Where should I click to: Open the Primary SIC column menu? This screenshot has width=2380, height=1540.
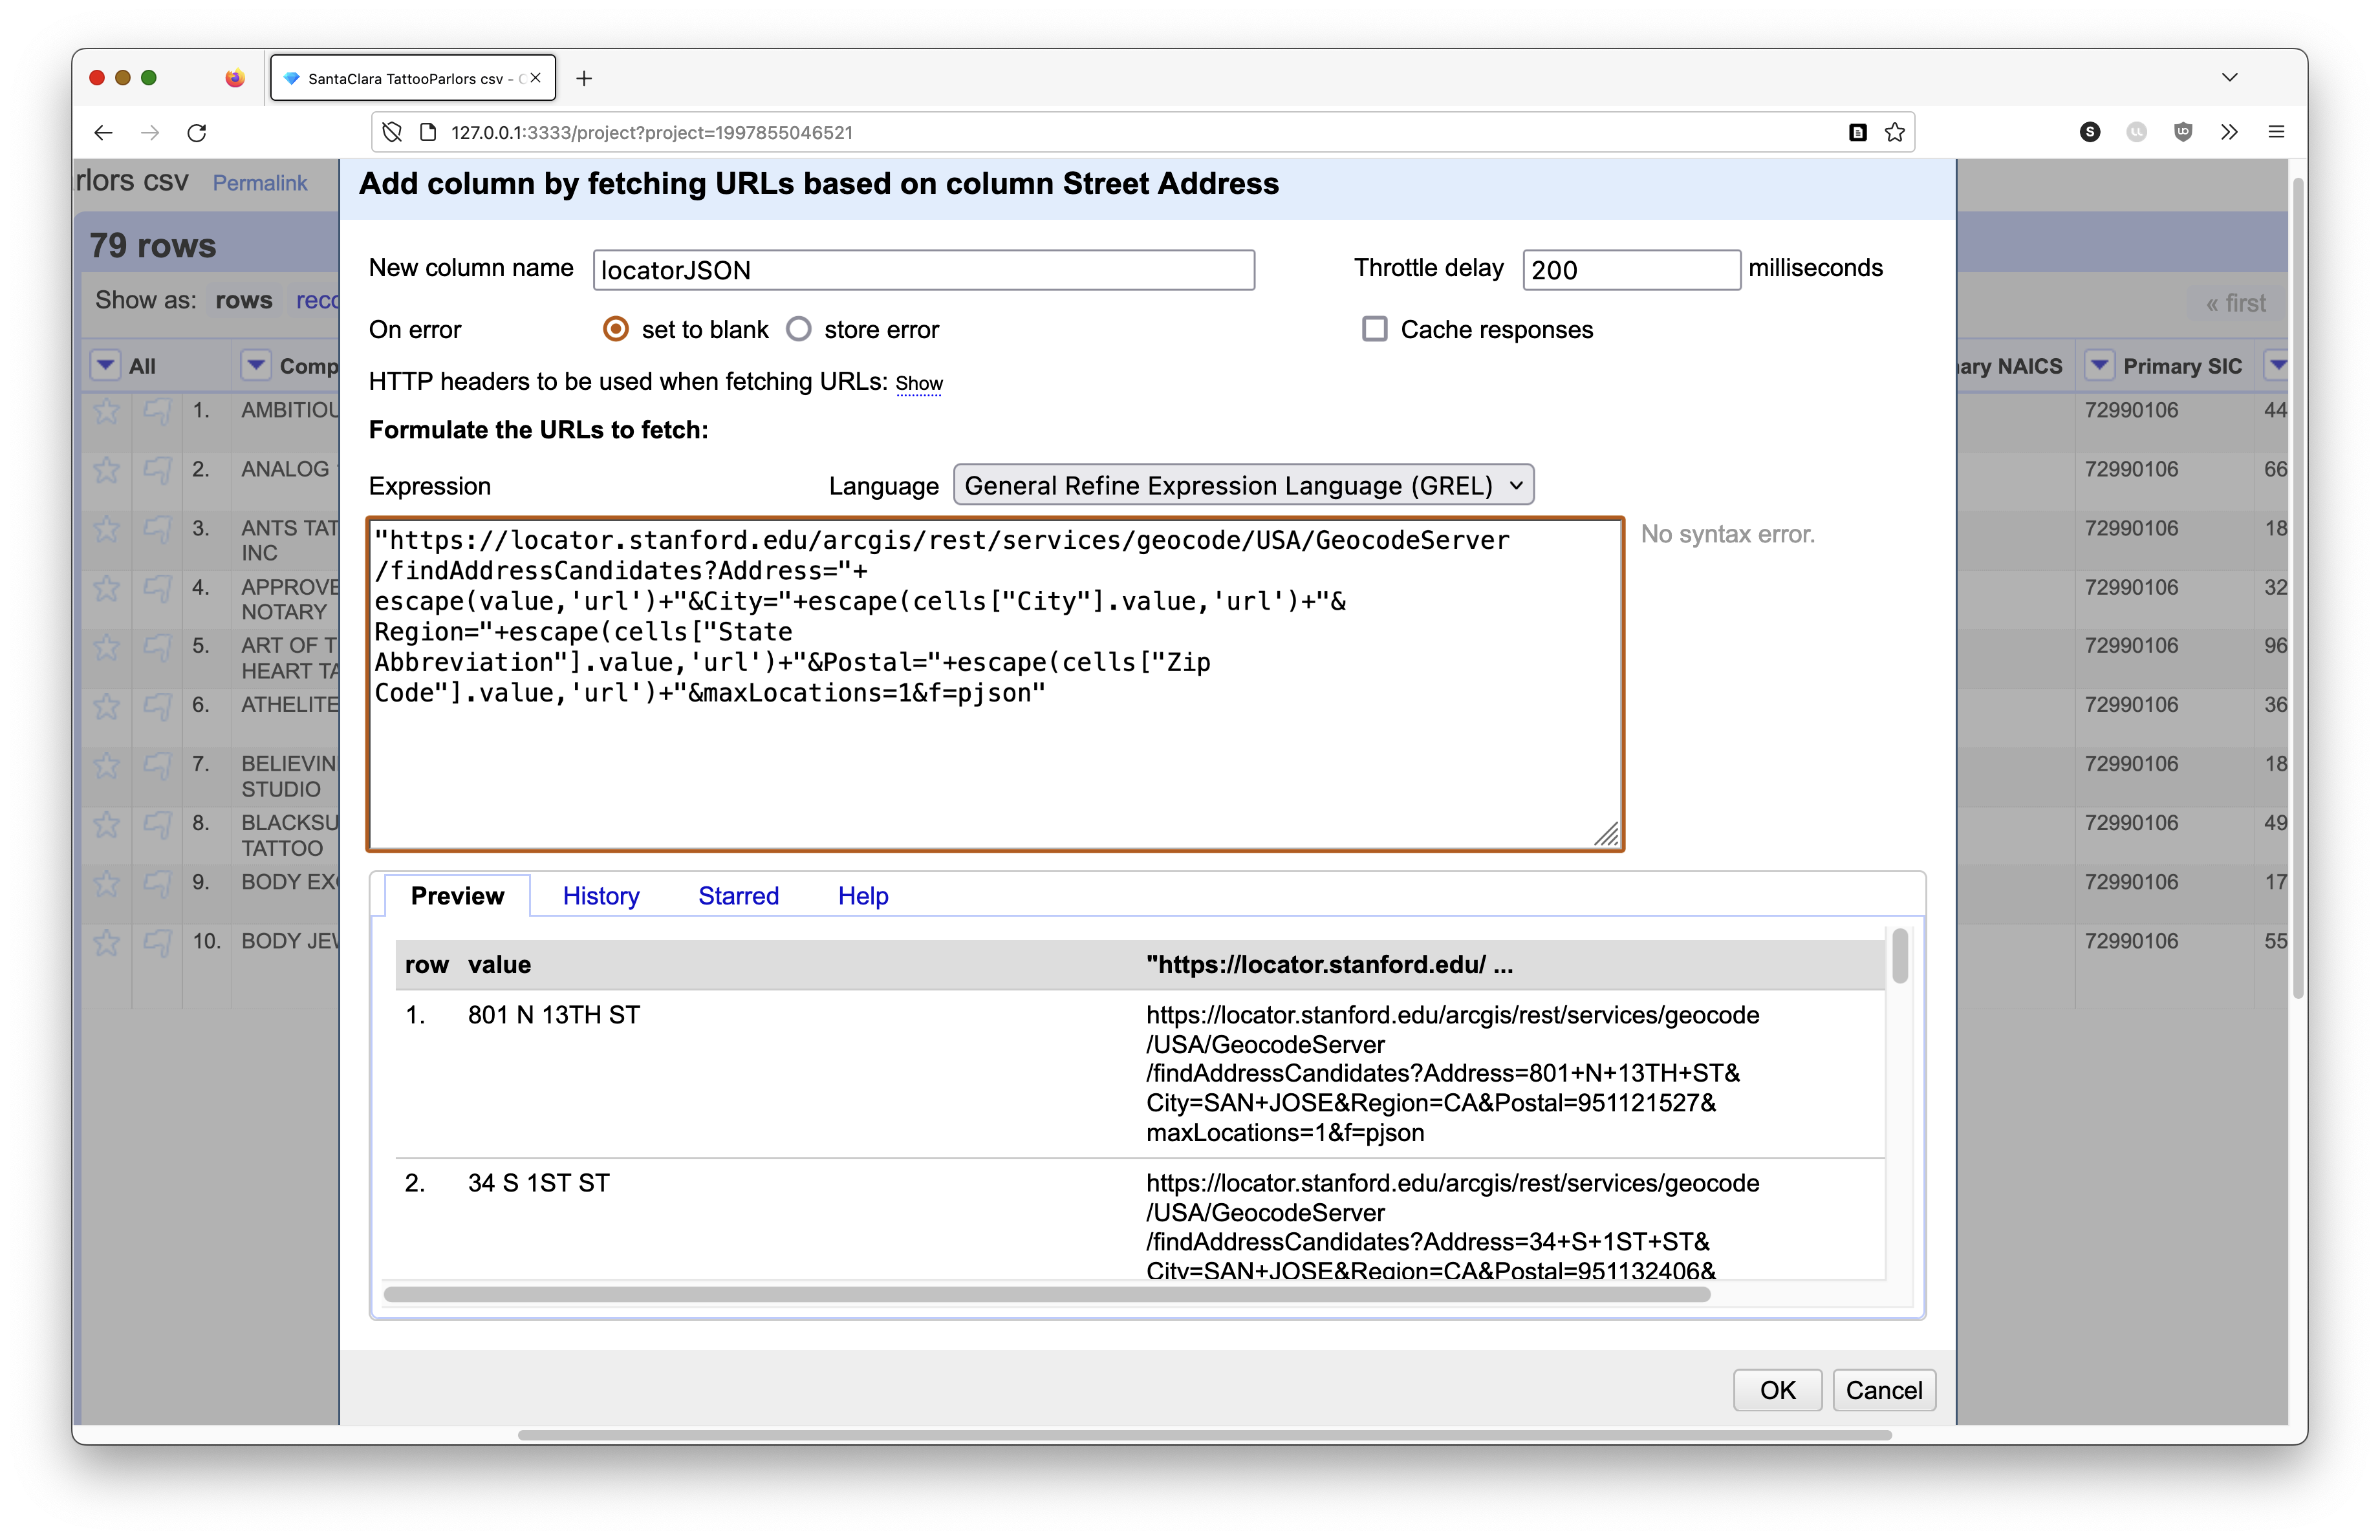click(x=2100, y=366)
